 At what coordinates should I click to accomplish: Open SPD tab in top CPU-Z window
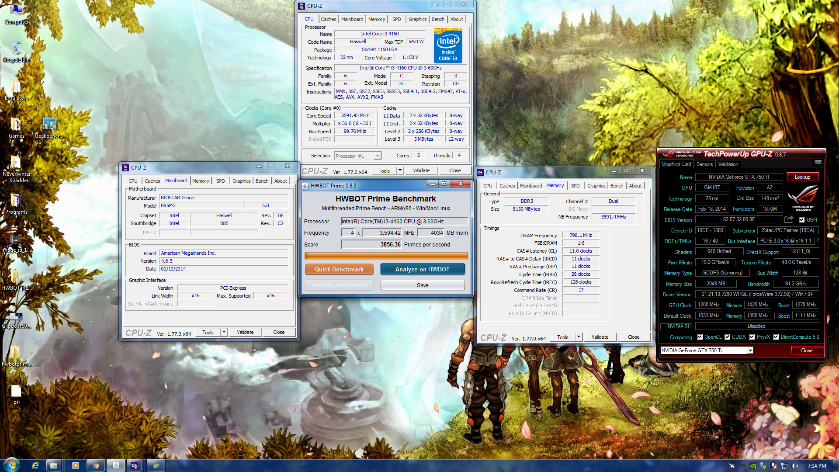(396, 19)
